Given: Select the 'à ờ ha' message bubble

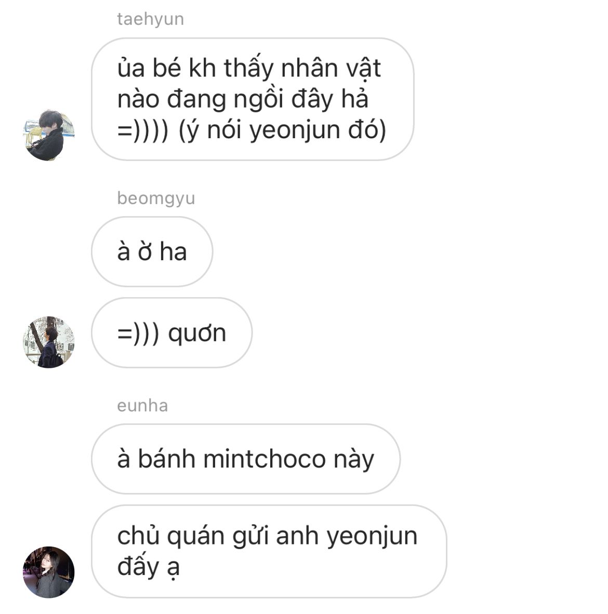Looking at the screenshot, I should click(152, 252).
